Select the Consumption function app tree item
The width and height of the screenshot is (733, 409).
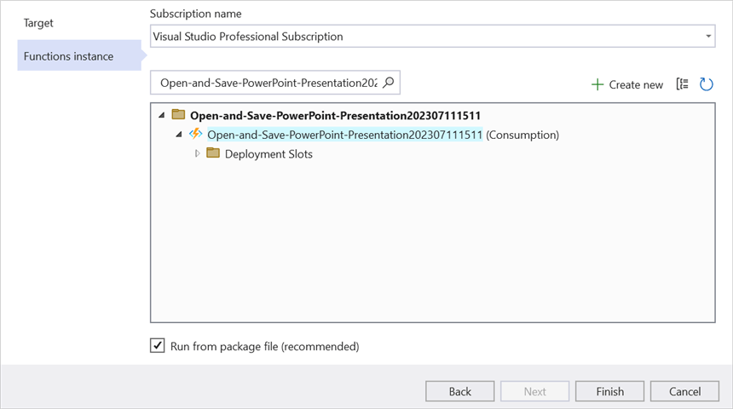pos(345,134)
